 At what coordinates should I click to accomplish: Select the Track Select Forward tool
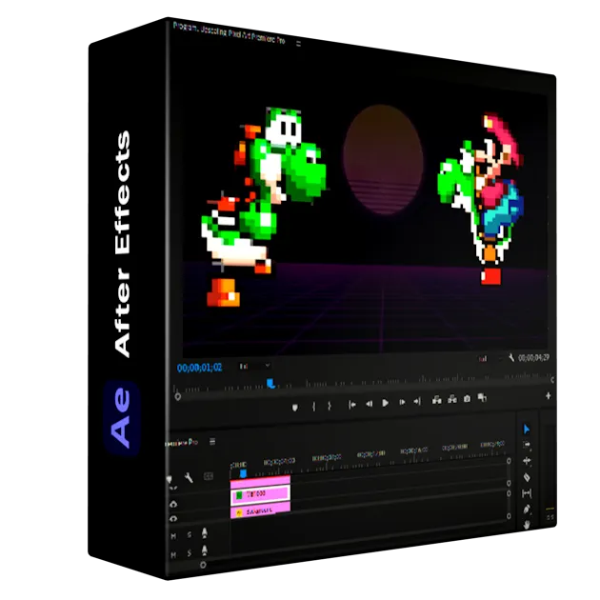coord(527,445)
